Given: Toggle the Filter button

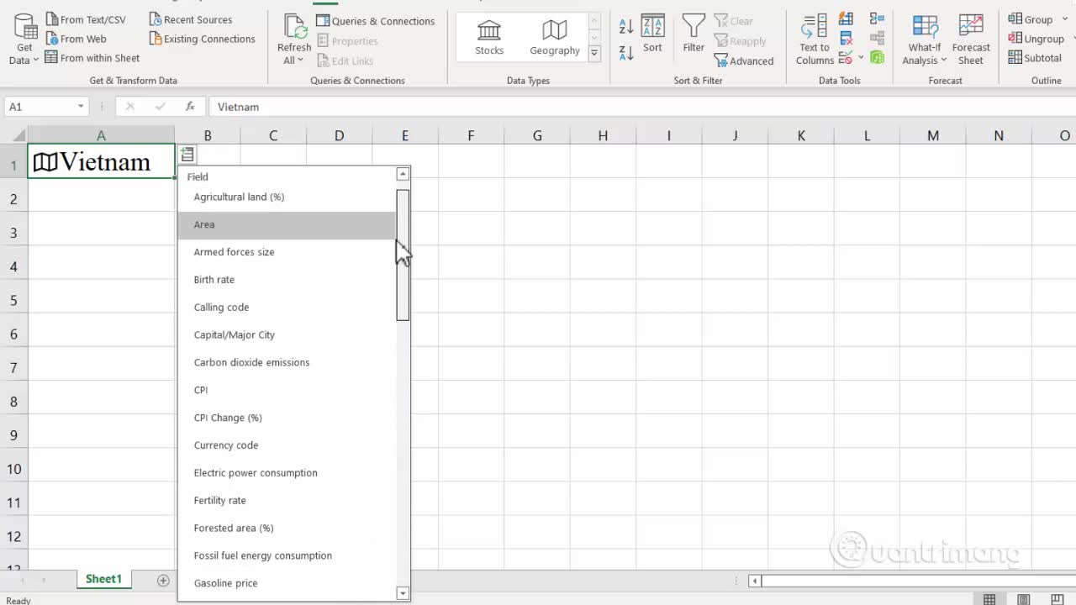Looking at the screenshot, I should 694,34.
